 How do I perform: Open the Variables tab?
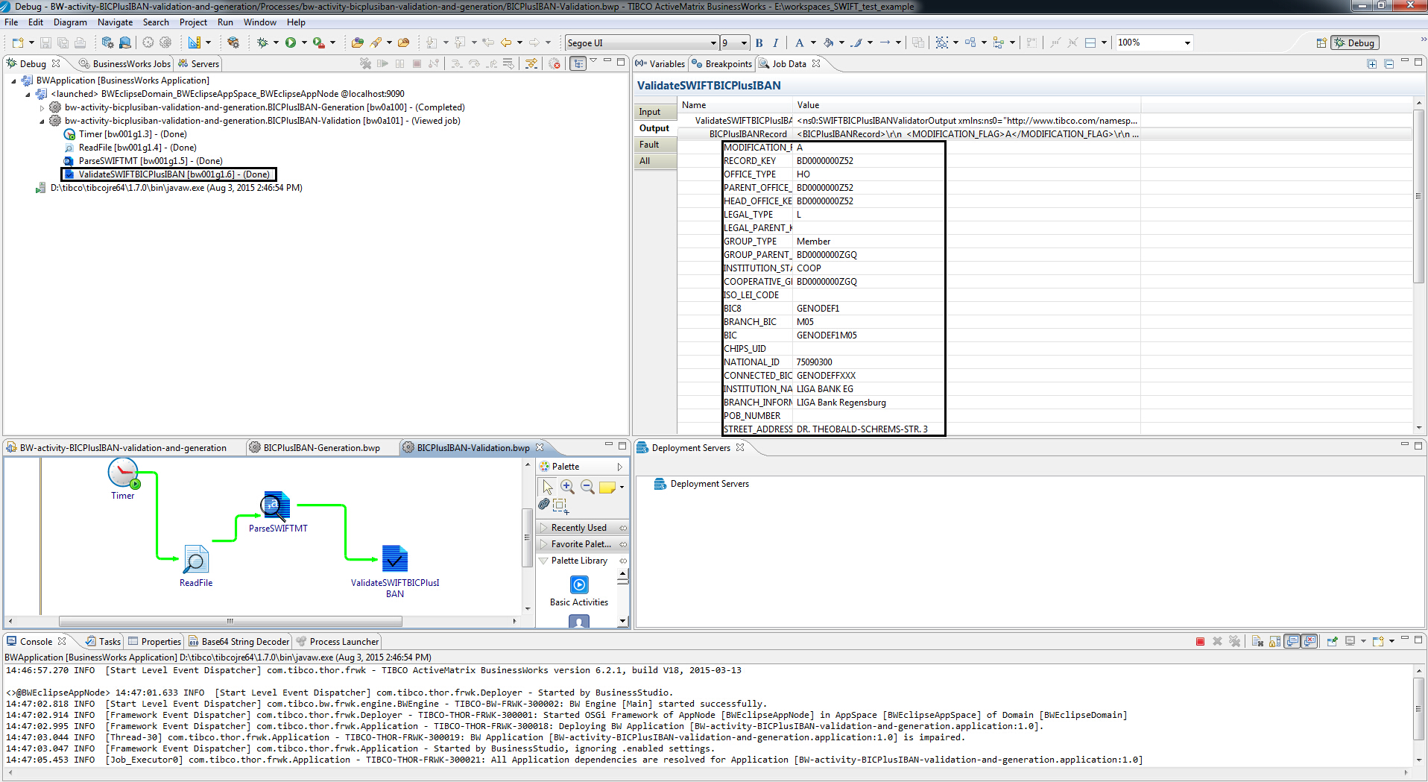click(x=660, y=63)
